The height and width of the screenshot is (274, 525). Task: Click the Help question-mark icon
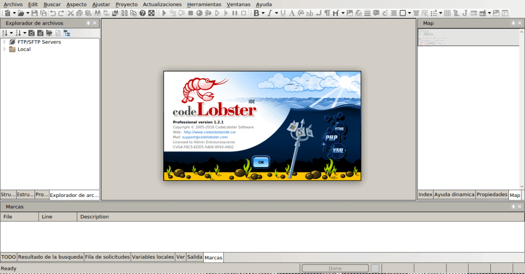coord(143,13)
